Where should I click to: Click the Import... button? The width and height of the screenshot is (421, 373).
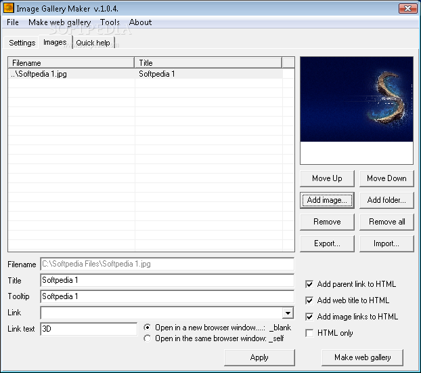pos(386,243)
